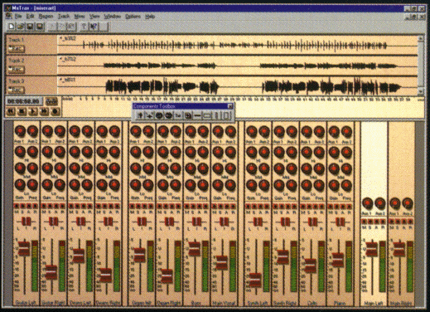The width and height of the screenshot is (430, 312).
Task: Select the knob component in Components Toolbox
Action: [159, 115]
